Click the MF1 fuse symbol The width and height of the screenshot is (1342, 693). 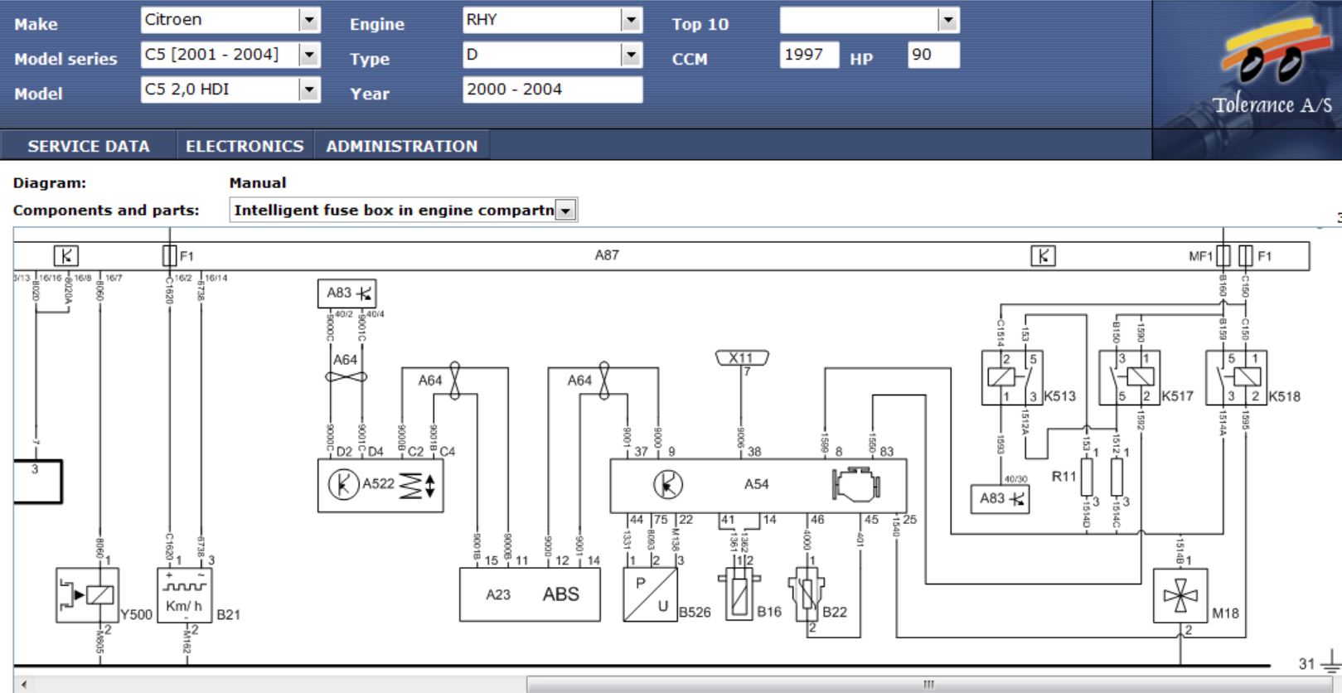pyautogui.click(x=1223, y=256)
